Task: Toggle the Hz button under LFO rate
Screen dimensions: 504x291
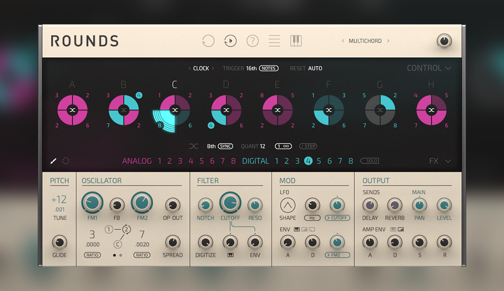Action: 312,218
